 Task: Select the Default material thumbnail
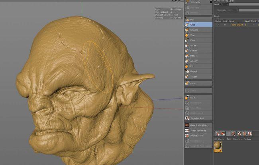point(218,147)
